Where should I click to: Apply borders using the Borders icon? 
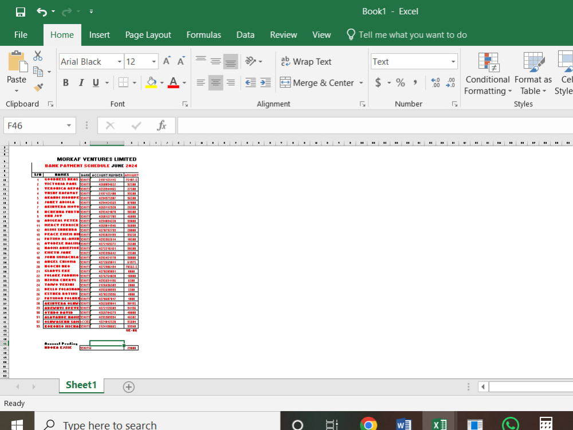click(x=123, y=83)
